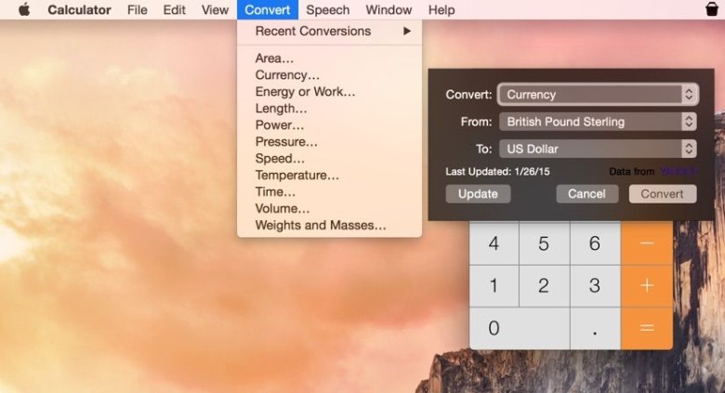Click the trash-can icon in the menu bar
The height and width of the screenshot is (393, 725).
point(712,9)
